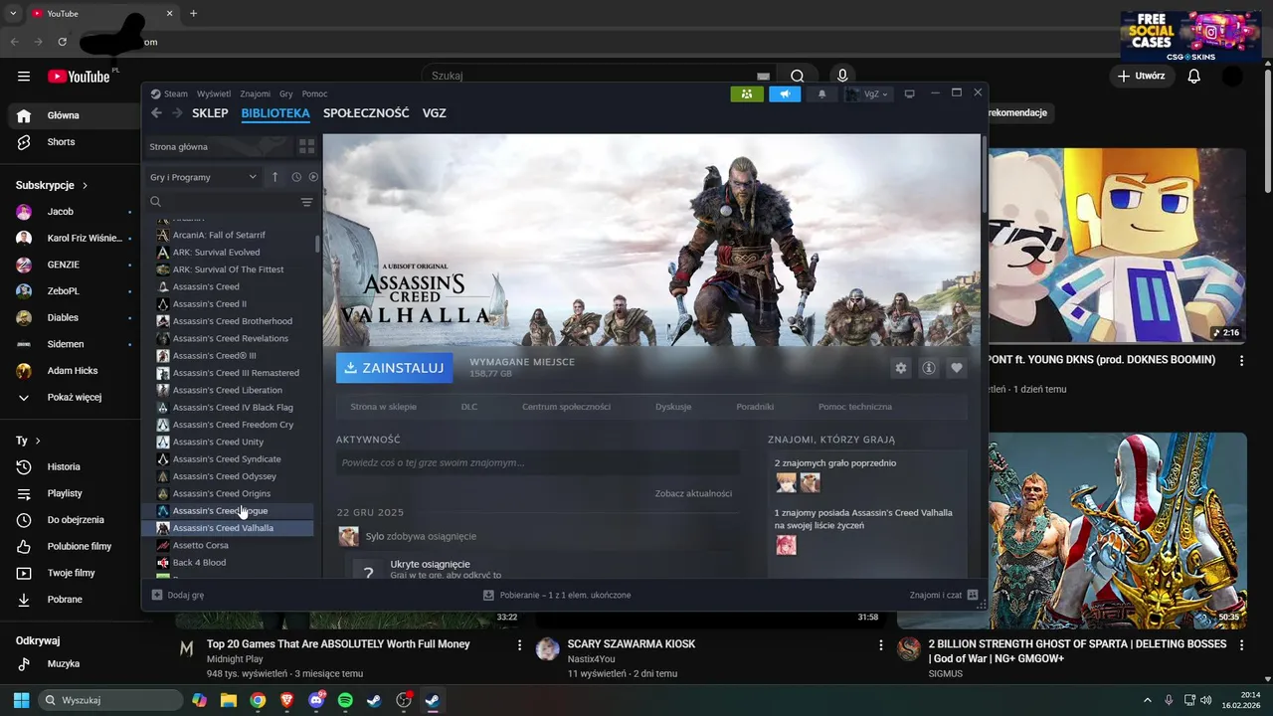Open Znajomi i czat in Steam
Image resolution: width=1273 pixels, height=716 pixels.
coord(944,595)
